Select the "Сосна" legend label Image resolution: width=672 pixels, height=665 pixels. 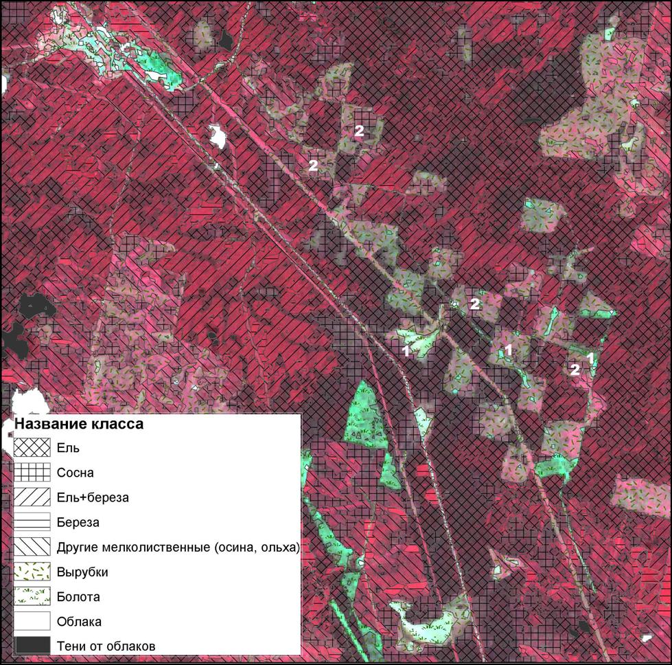click(75, 473)
